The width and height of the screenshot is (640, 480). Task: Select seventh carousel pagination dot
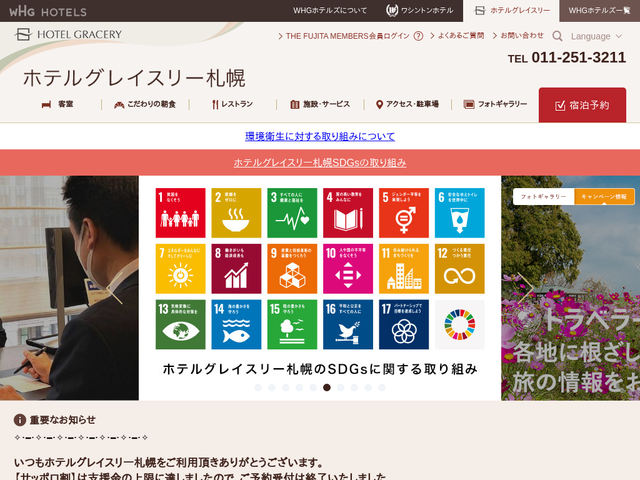341,387
